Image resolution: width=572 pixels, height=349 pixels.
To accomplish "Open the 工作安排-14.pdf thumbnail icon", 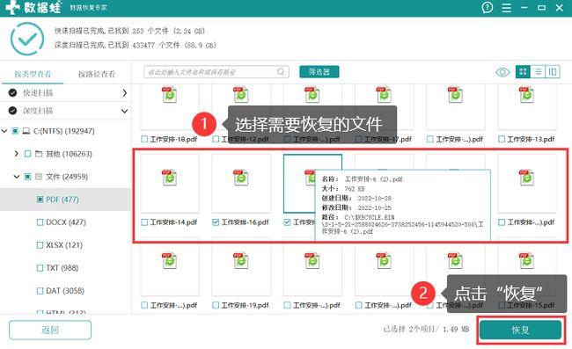I will (169, 178).
